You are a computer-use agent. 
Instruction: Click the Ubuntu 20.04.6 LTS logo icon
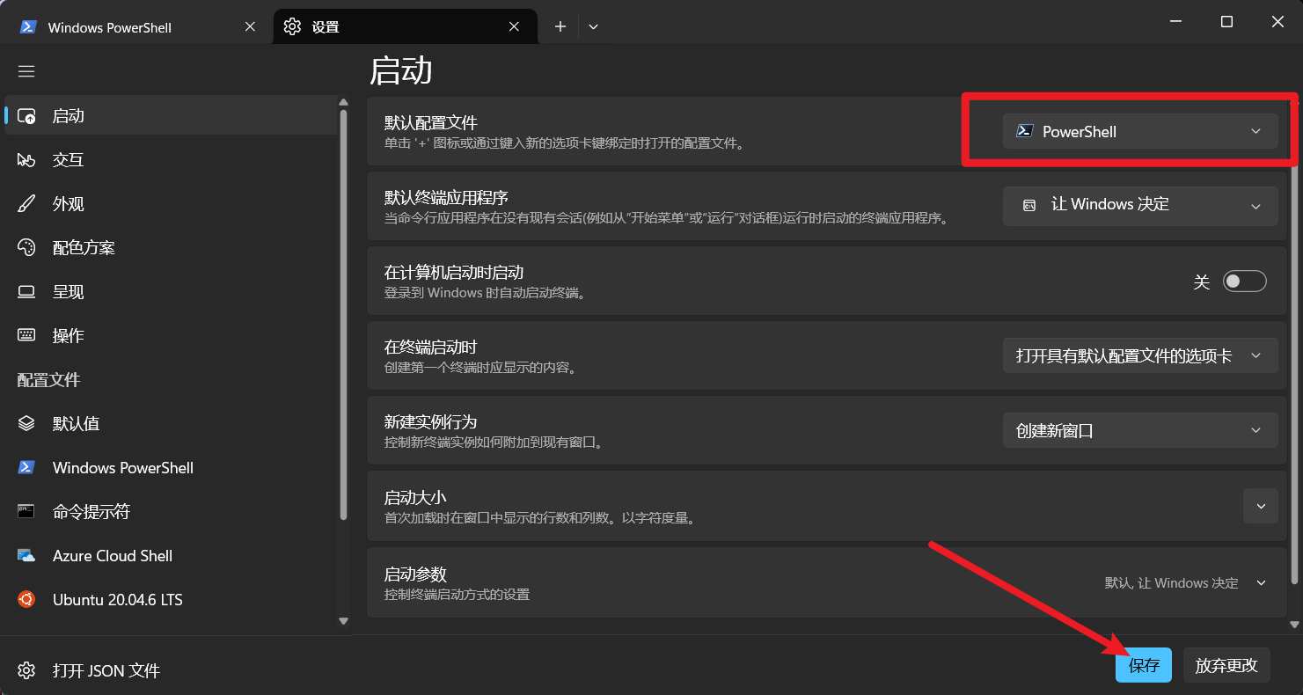tap(26, 600)
